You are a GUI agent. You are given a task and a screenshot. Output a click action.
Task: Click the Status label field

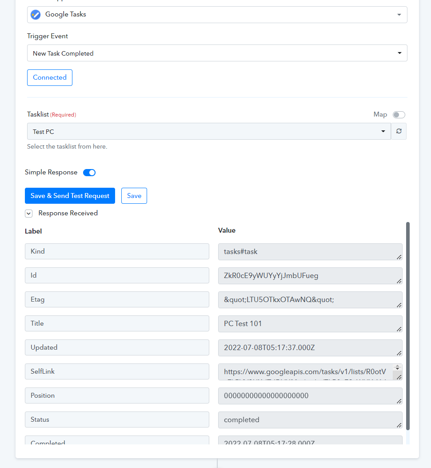click(117, 420)
